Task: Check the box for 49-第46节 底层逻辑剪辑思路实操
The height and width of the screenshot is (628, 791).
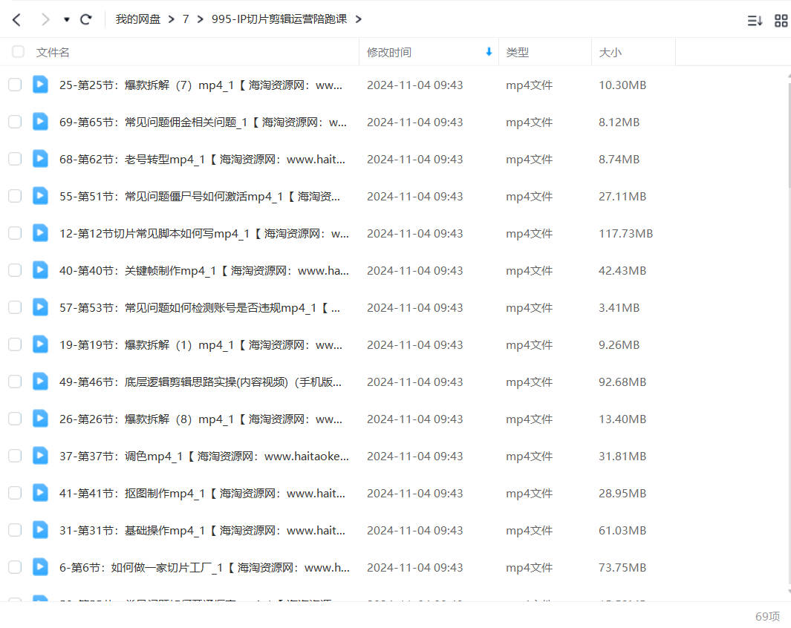Action: coord(15,382)
